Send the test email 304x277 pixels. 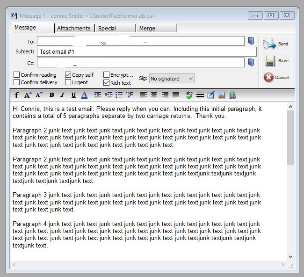point(276,44)
